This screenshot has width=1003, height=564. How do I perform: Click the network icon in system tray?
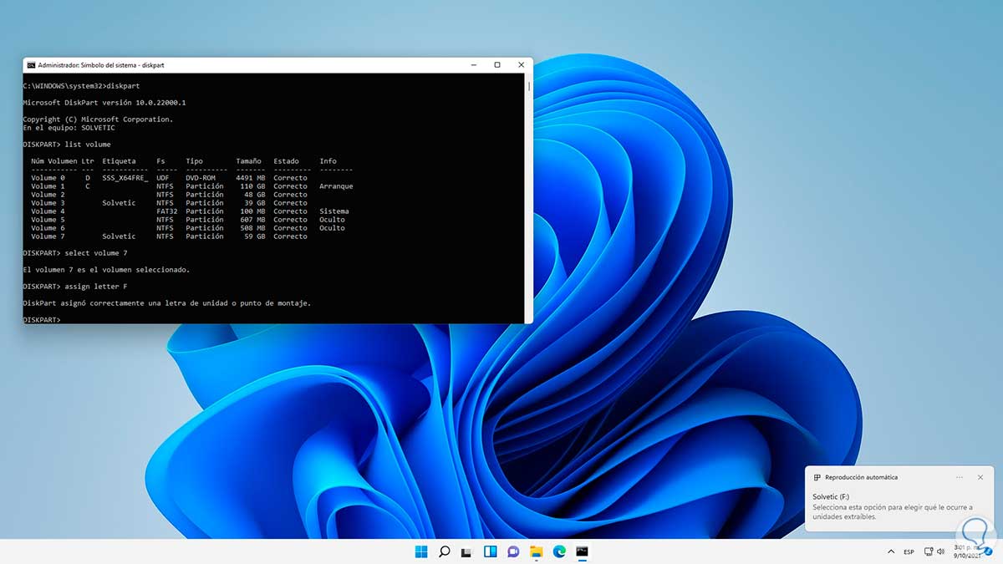pyautogui.click(x=929, y=552)
